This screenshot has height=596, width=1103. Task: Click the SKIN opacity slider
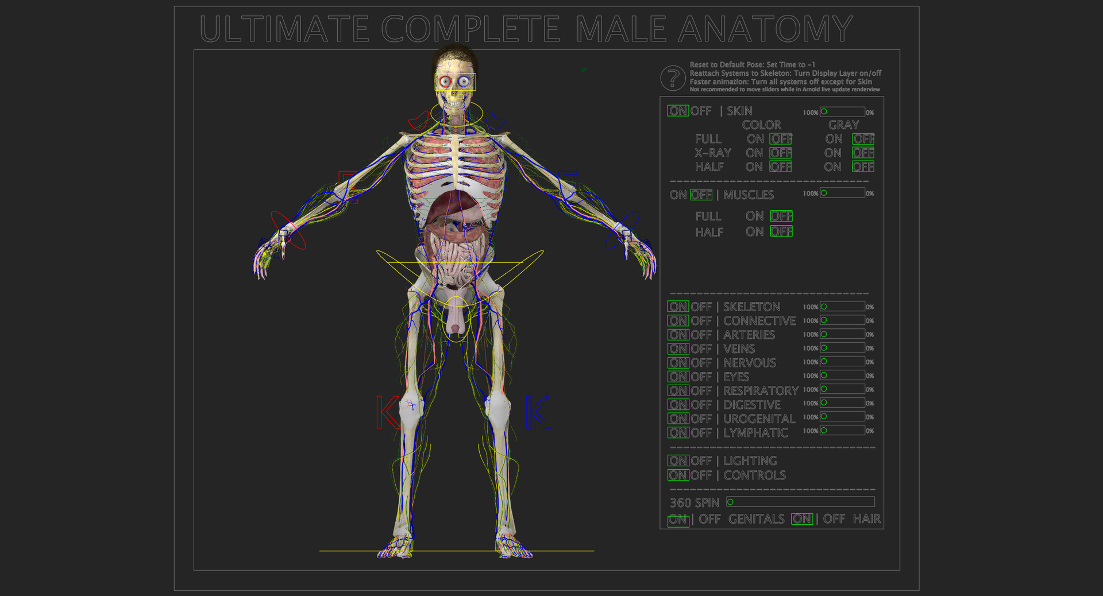click(842, 111)
